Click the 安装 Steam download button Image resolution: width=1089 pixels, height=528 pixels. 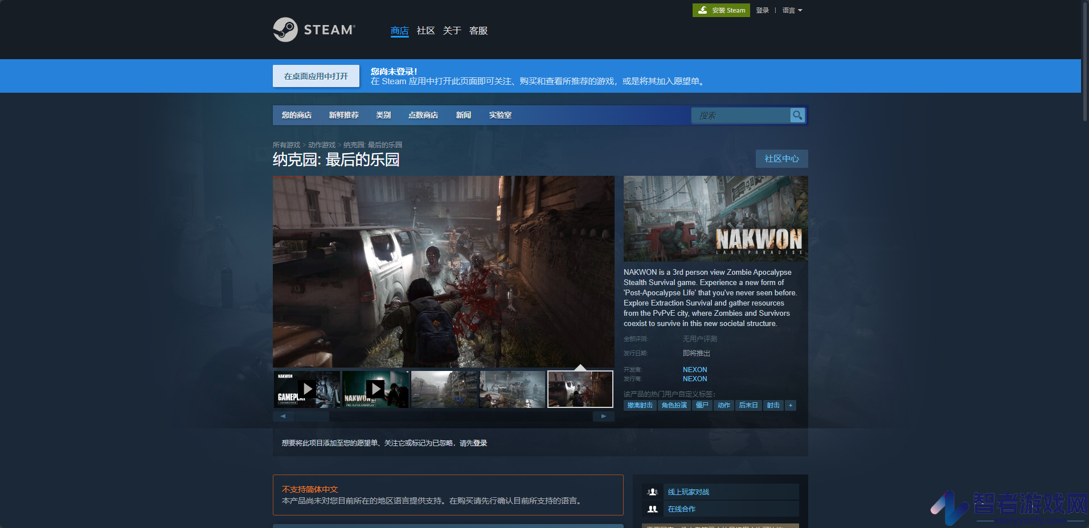(721, 10)
